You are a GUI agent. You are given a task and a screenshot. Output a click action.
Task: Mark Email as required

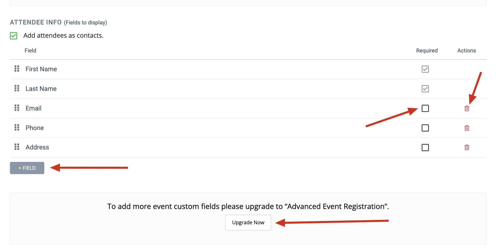(x=425, y=108)
